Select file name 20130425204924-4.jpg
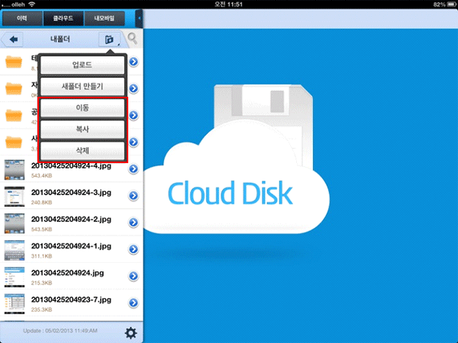458x343 pixels. (71, 166)
